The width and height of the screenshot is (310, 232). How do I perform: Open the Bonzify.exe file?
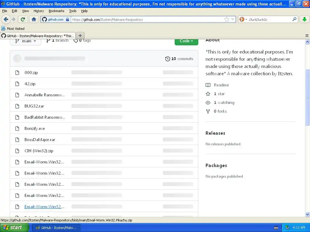35,128
